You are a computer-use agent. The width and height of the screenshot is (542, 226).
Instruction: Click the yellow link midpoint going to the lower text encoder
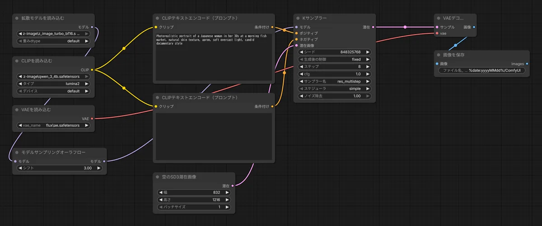click(x=124, y=88)
